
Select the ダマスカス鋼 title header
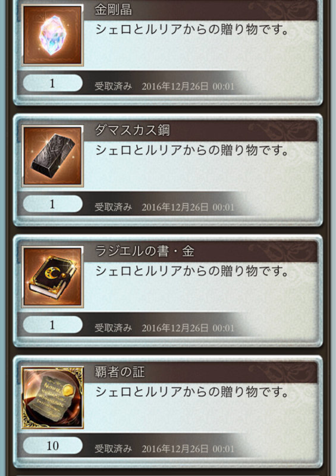point(133,130)
